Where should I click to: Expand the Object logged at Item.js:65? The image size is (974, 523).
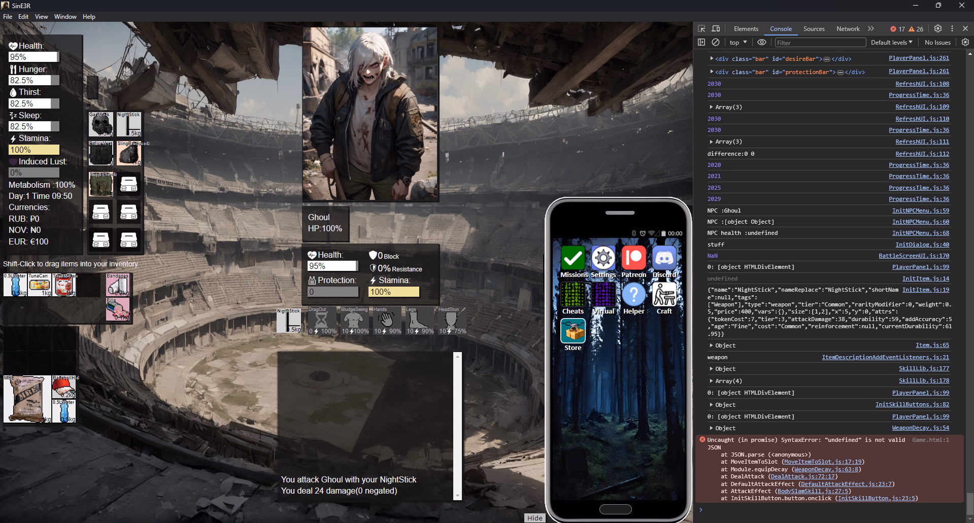point(712,345)
